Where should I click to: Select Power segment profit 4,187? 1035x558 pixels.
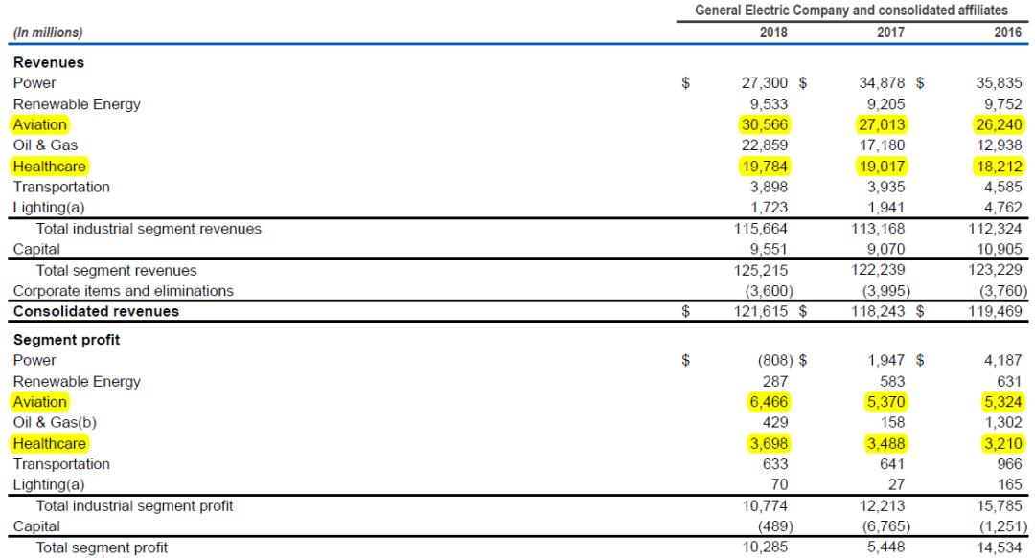[x=1003, y=360]
